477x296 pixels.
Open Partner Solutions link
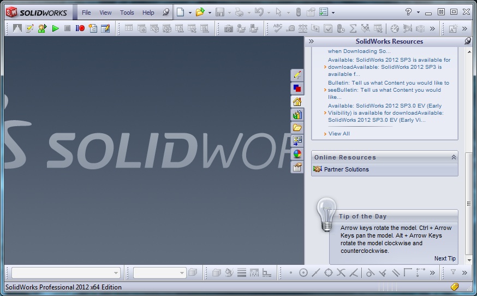pyautogui.click(x=346, y=169)
